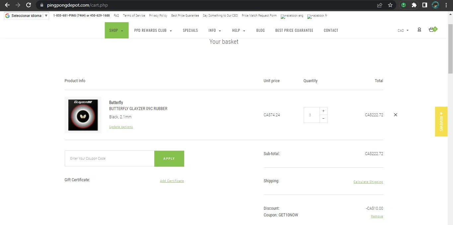Open the Glayzer 09C rubber thumbnail
The height and width of the screenshot is (225, 453).
[83, 115]
